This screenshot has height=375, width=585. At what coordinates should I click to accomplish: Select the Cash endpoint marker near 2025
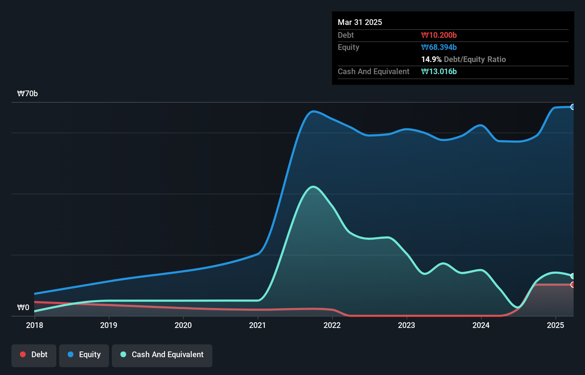(573, 276)
